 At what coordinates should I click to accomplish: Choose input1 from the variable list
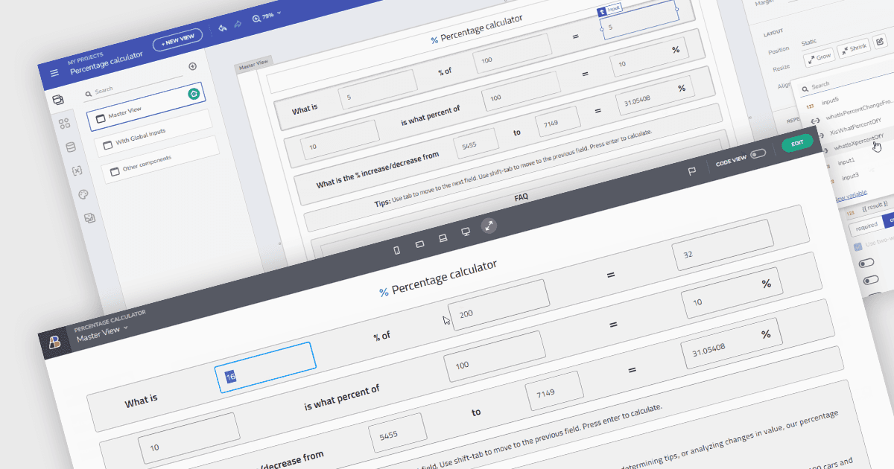click(x=846, y=161)
